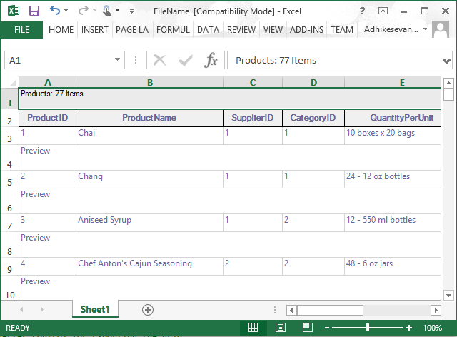Click the Ribbon Display Options icon
This screenshot has width=457, height=337.
[383, 11]
